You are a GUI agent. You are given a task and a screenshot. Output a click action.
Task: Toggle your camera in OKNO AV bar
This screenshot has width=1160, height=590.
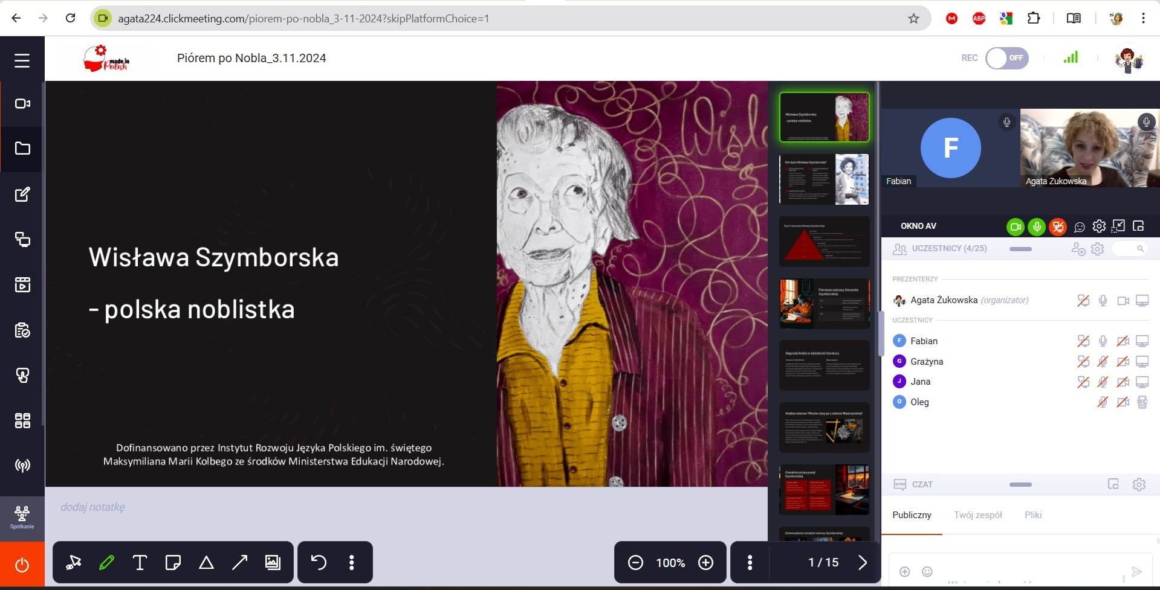tap(1016, 226)
